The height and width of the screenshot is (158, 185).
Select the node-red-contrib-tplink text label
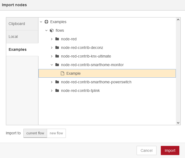(80, 91)
